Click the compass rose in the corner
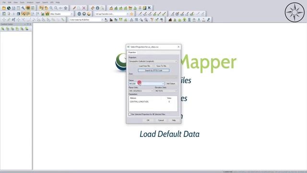Image resolution: width=307 pixels, height=173 pixels. click(x=295, y=12)
